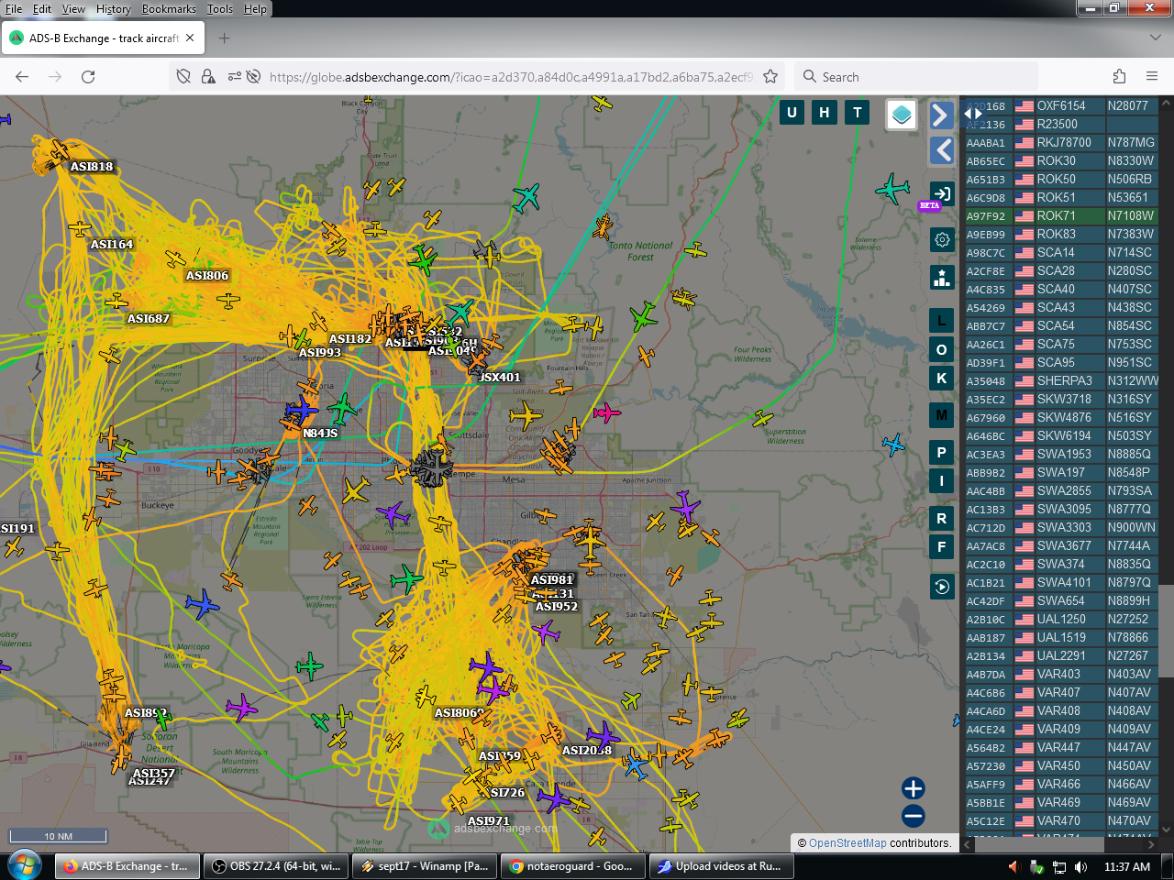The height and width of the screenshot is (880, 1174).
Task: Select SWA1953 aircraft row
Action: [x=1061, y=455]
